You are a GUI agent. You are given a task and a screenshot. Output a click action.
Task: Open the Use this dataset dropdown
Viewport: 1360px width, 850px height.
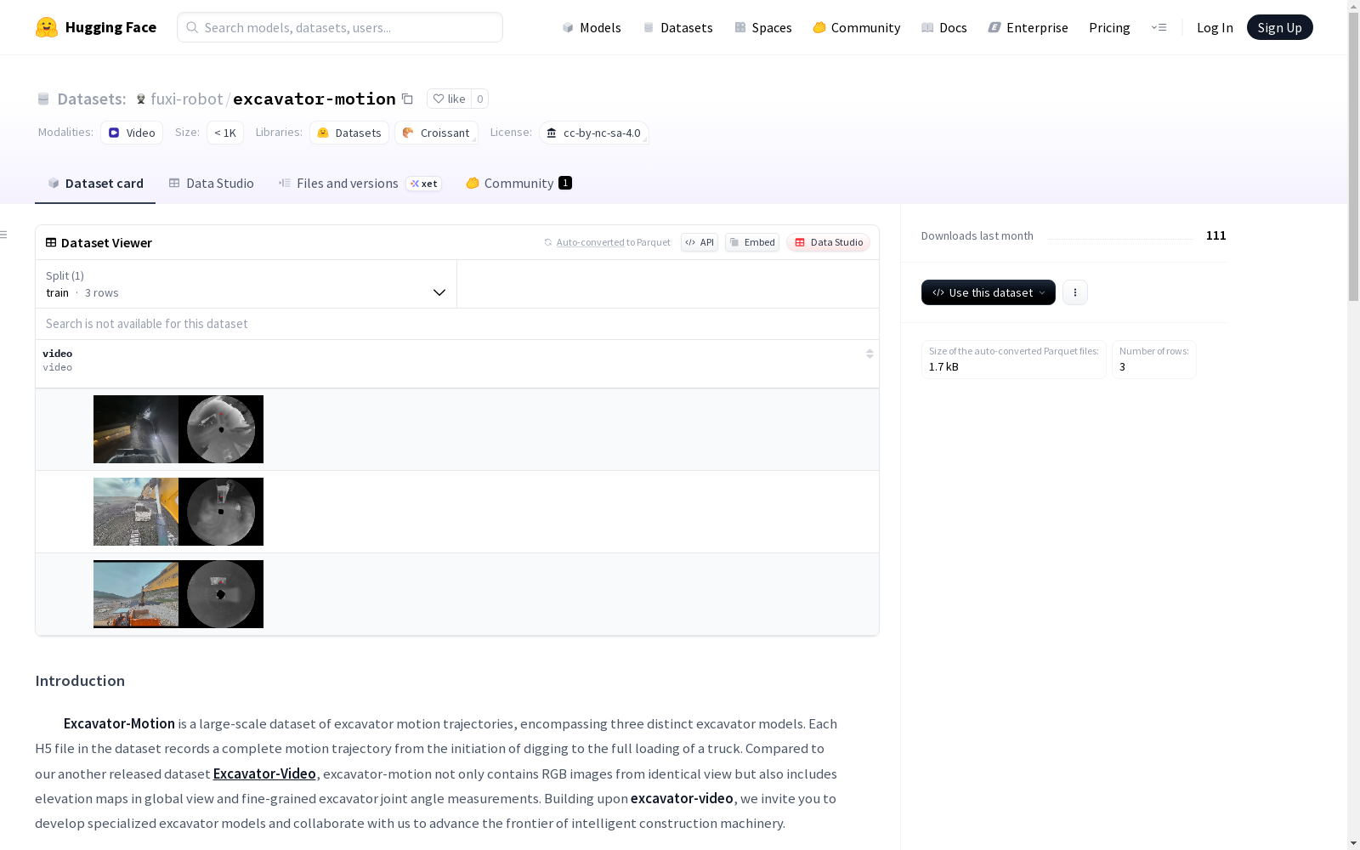pos(988,292)
